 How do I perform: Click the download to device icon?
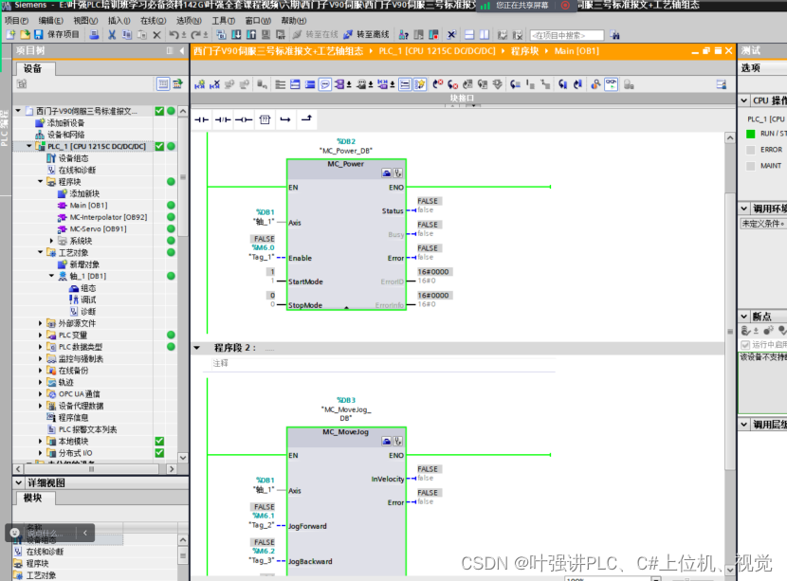pyautogui.click(x=236, y=35)
